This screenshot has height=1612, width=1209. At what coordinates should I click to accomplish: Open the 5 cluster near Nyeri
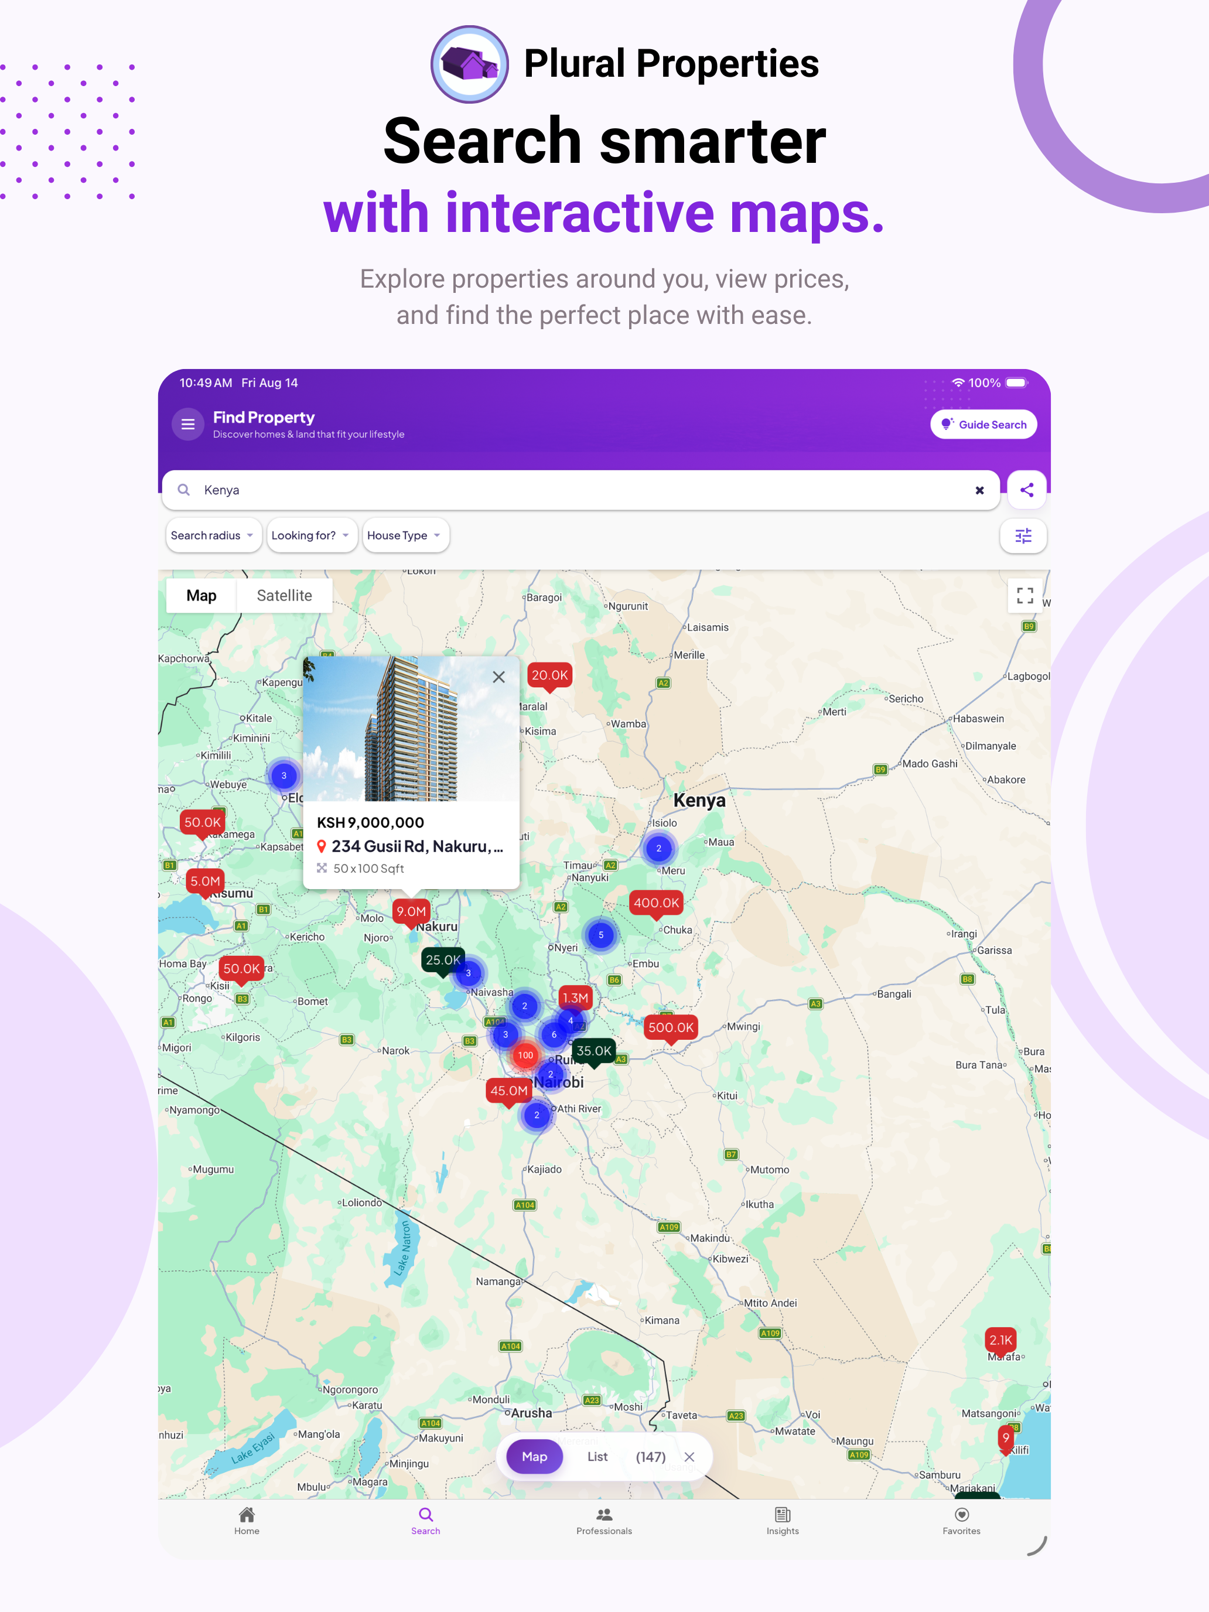(600, 935)
